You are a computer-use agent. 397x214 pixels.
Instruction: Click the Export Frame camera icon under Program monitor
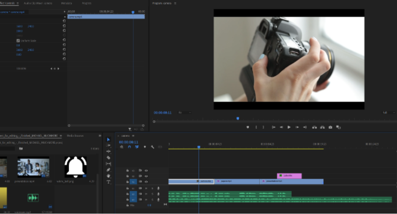[x=330, y=127]
